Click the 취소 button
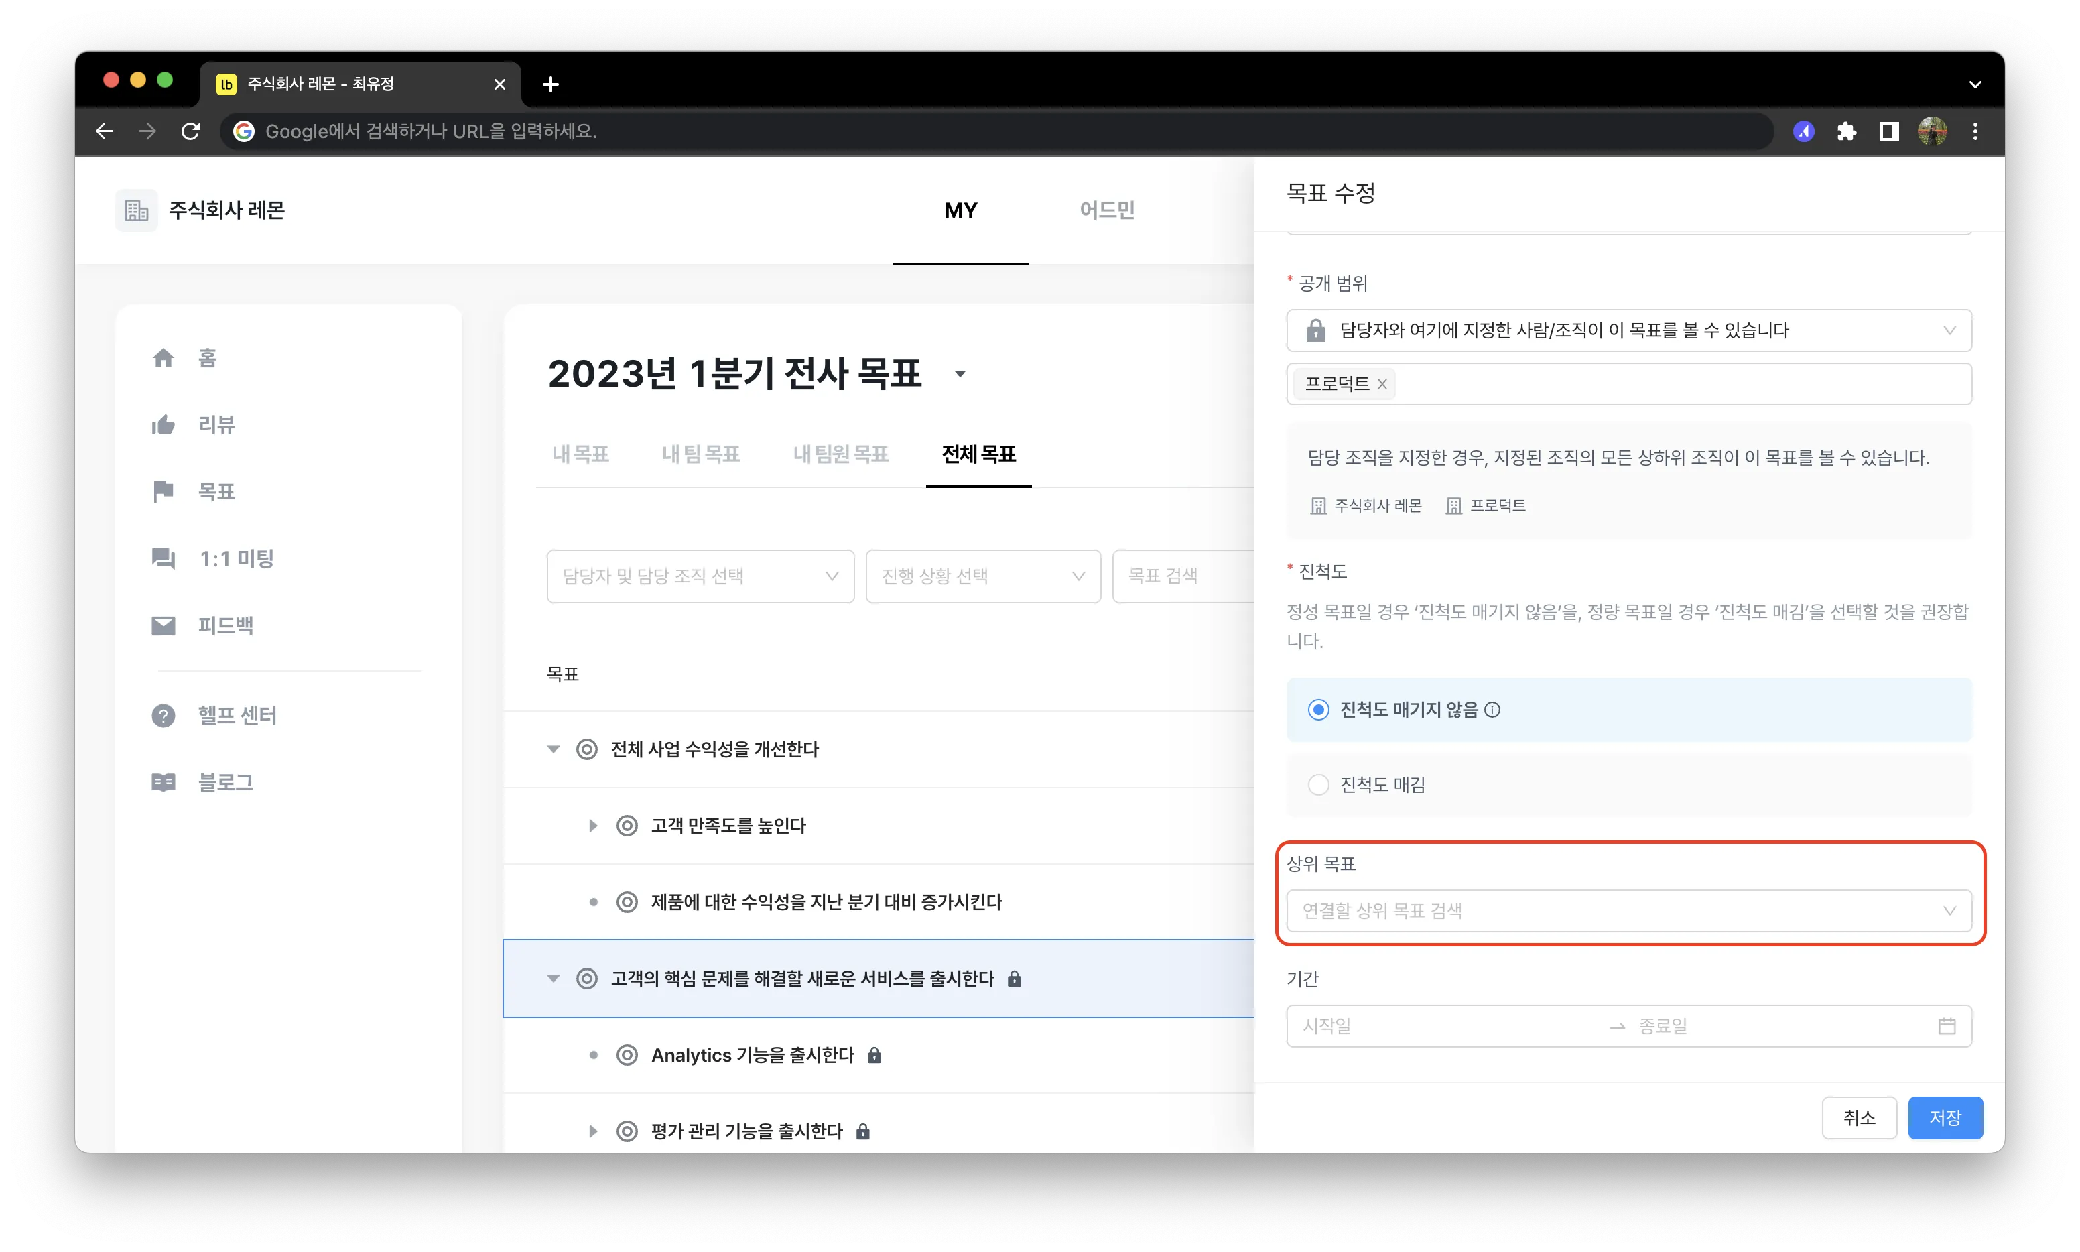This screenshot has height=1252, width=2080. pos(1859,1118)
